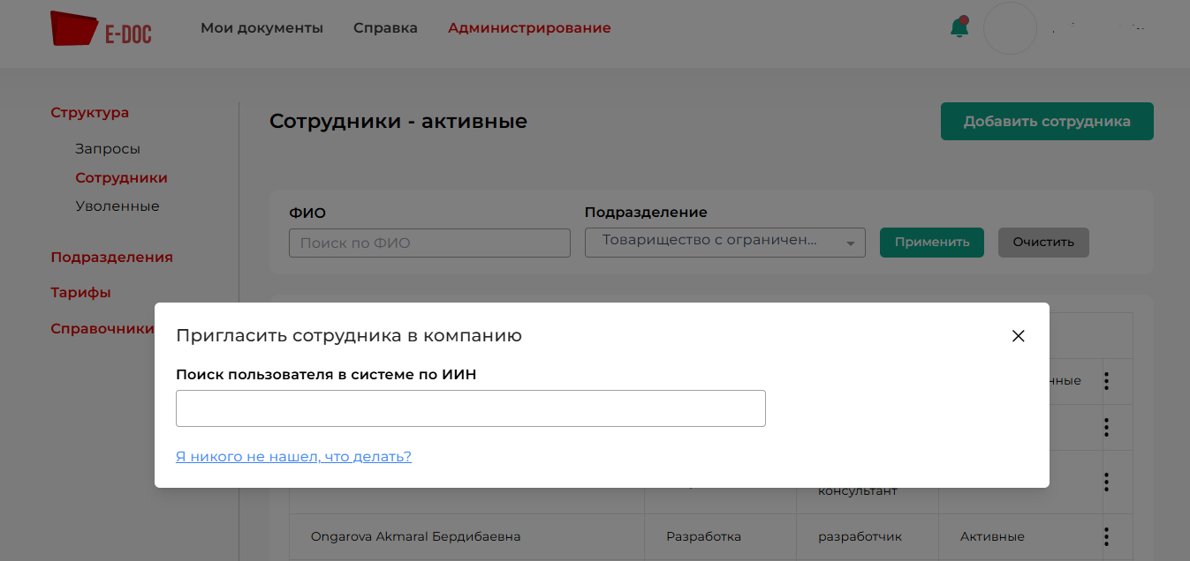The width and height of the screenshot is (1190, 561).
Task: Navigate to the Тарифы section
Action: point(80,293)
